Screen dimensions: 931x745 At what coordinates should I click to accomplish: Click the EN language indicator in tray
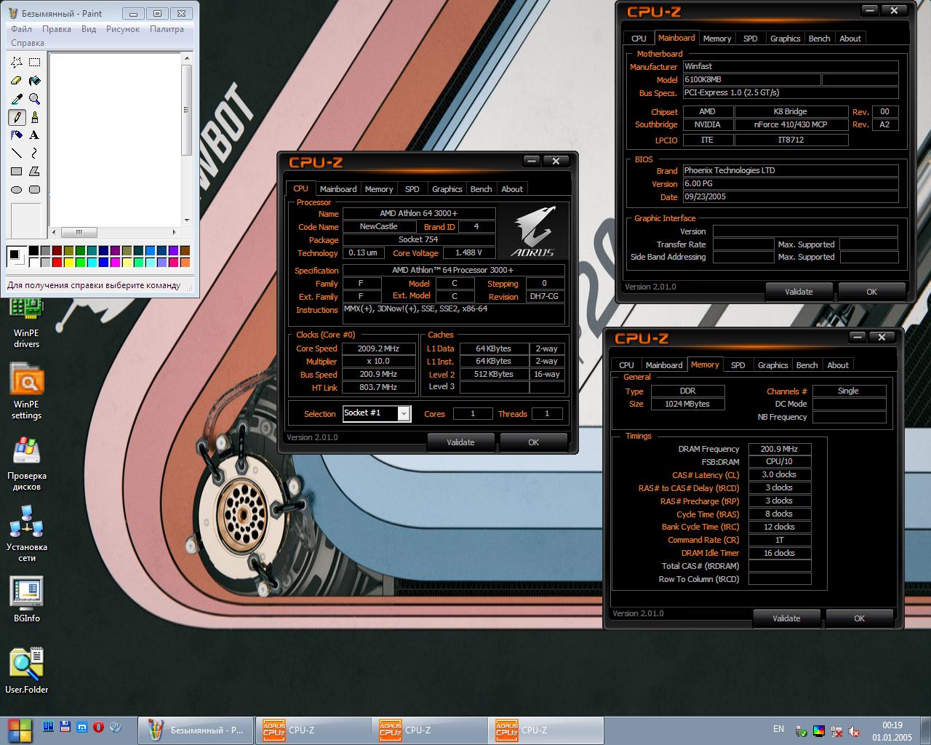click(x=778, y=729)
